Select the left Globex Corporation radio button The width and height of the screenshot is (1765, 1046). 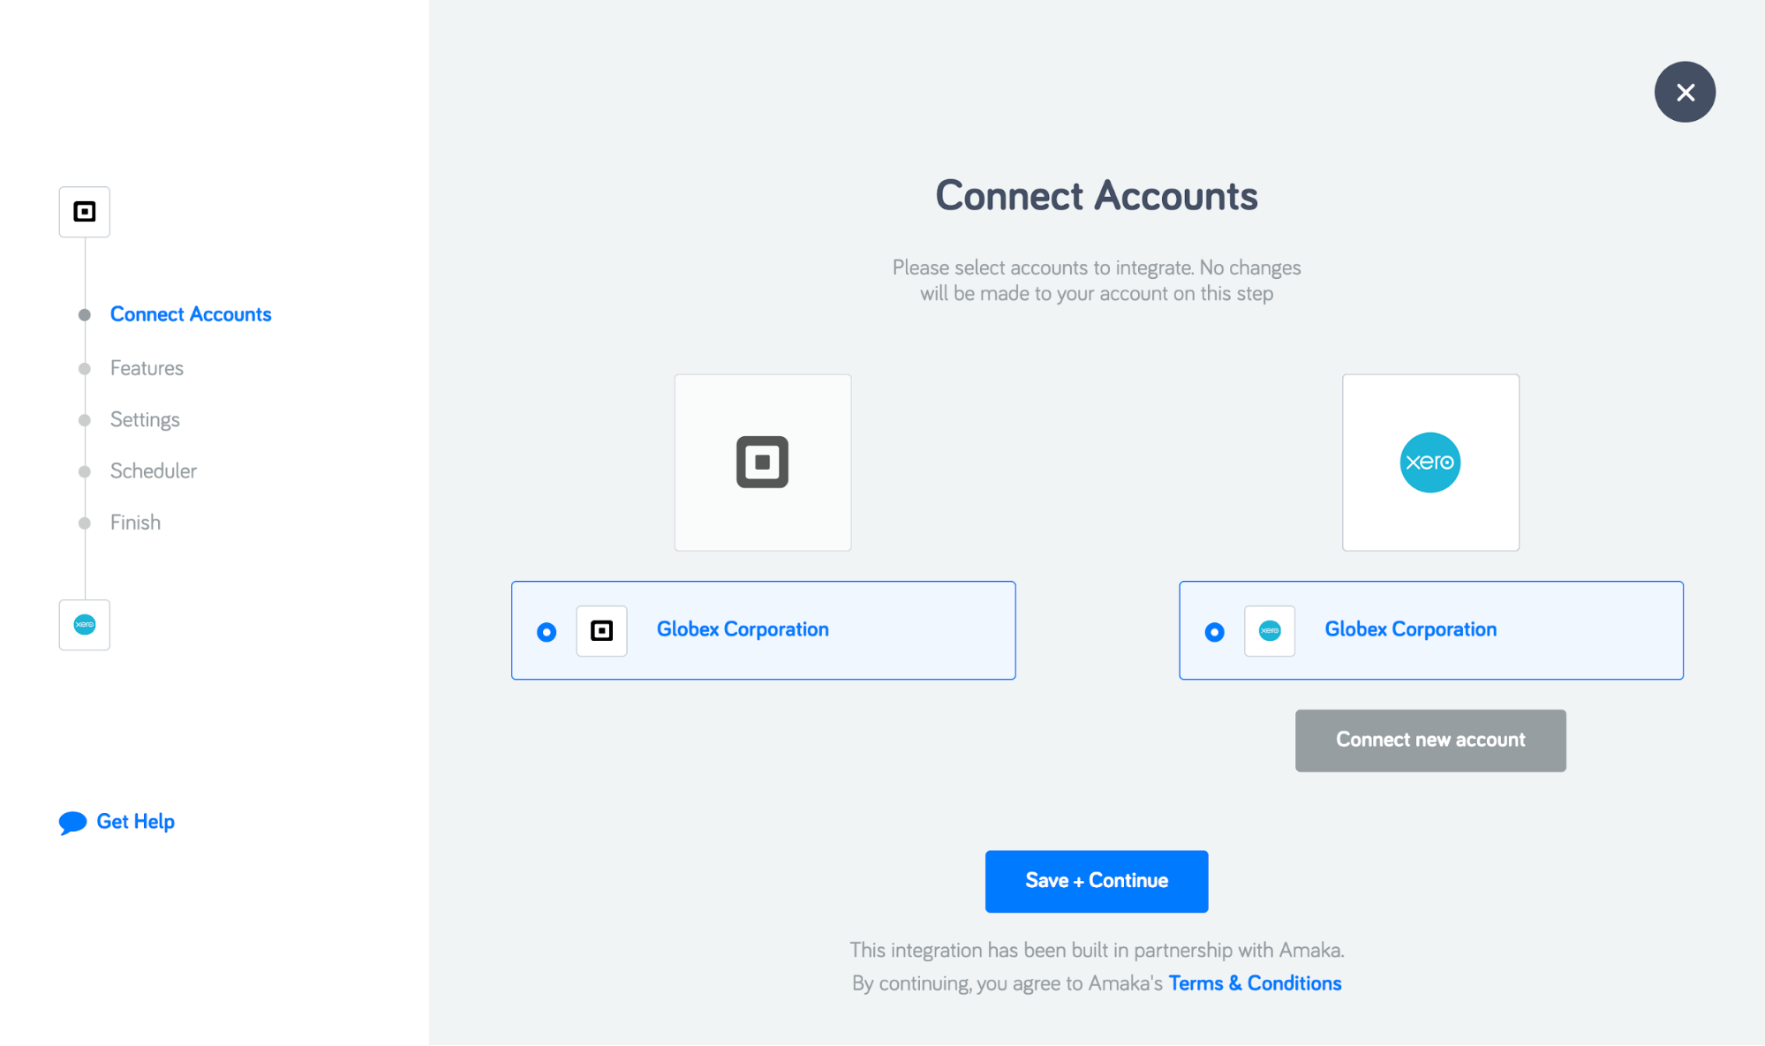[546, 630]
